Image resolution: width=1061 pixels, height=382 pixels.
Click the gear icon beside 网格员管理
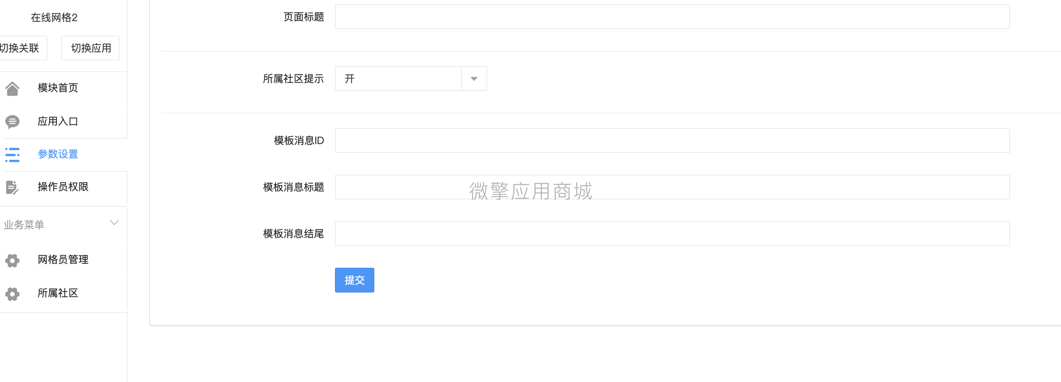[x=12, y=260]
